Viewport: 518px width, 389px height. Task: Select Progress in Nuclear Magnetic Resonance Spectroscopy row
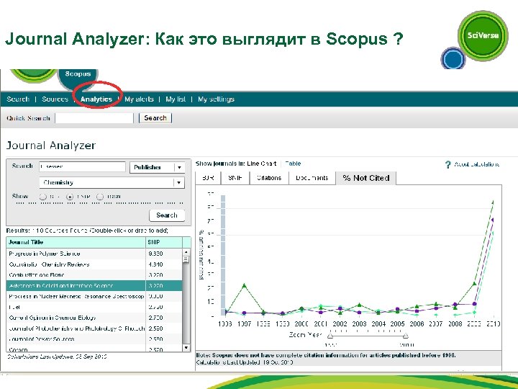point(94,296)
